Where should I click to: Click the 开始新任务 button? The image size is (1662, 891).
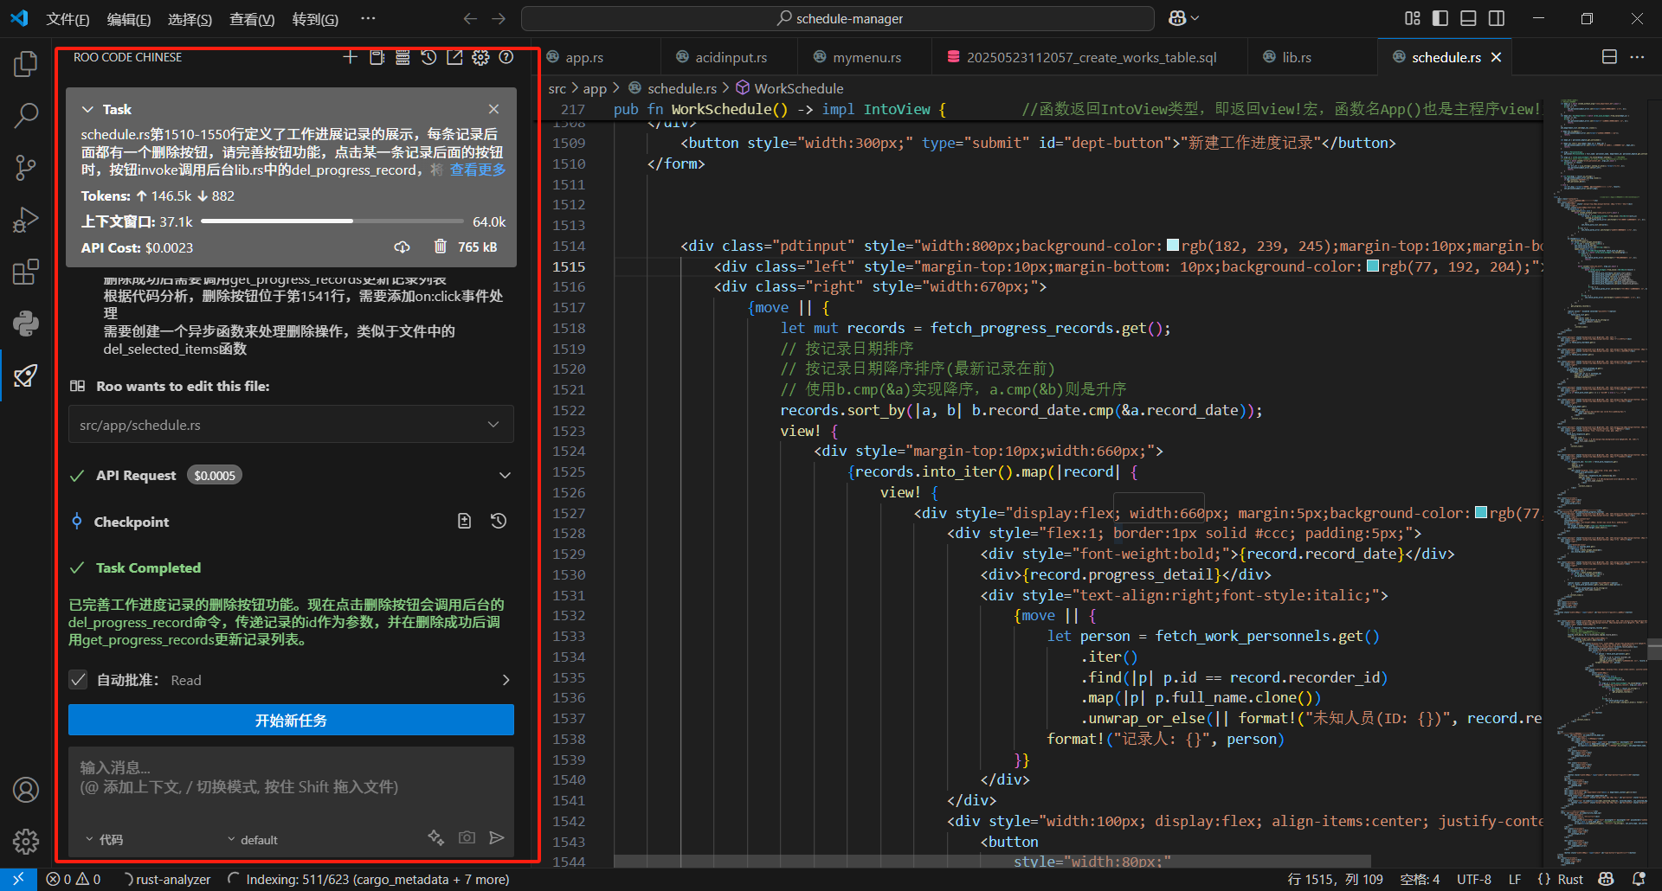(x=291, y=721)
